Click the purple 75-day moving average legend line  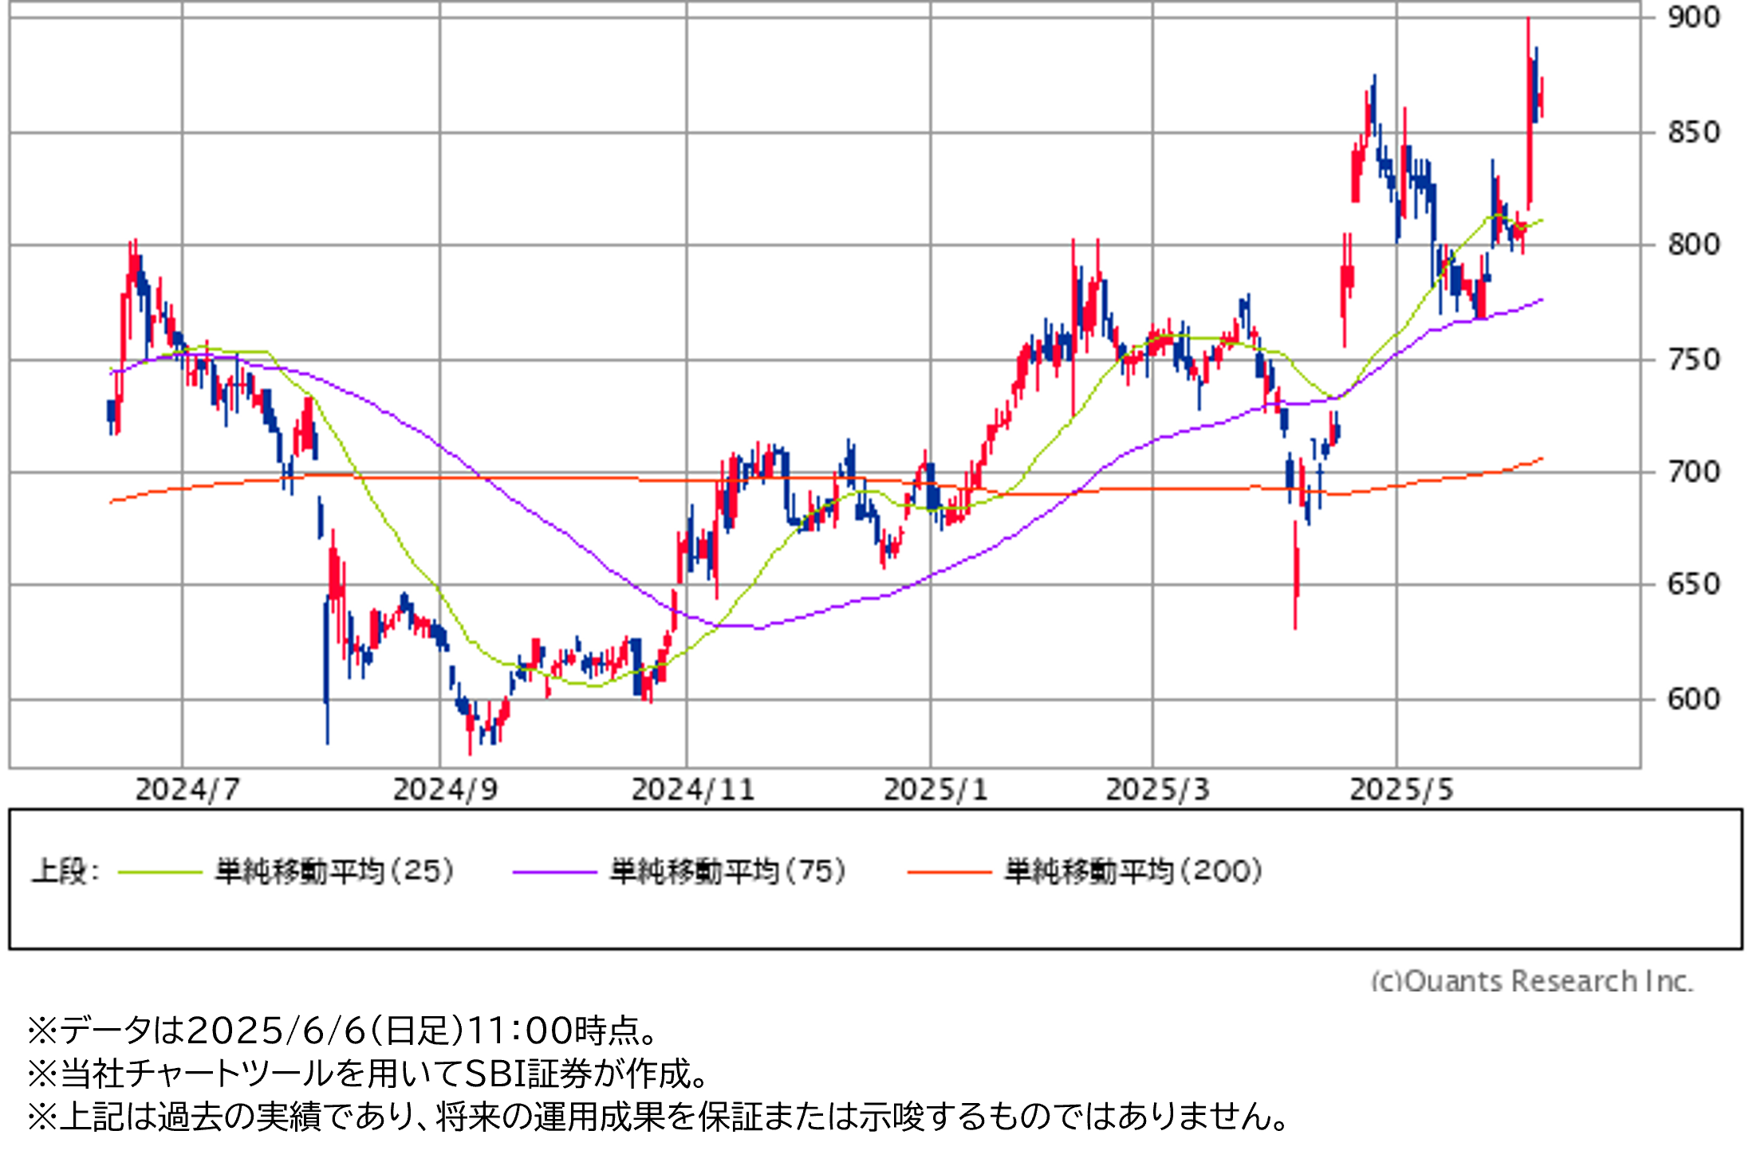[x=554, y=873]
